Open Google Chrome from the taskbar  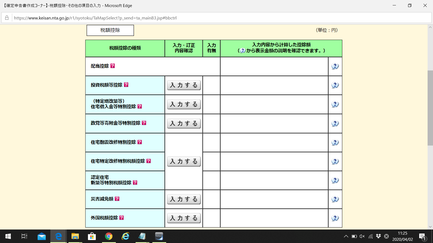click(x=109, y=237)
